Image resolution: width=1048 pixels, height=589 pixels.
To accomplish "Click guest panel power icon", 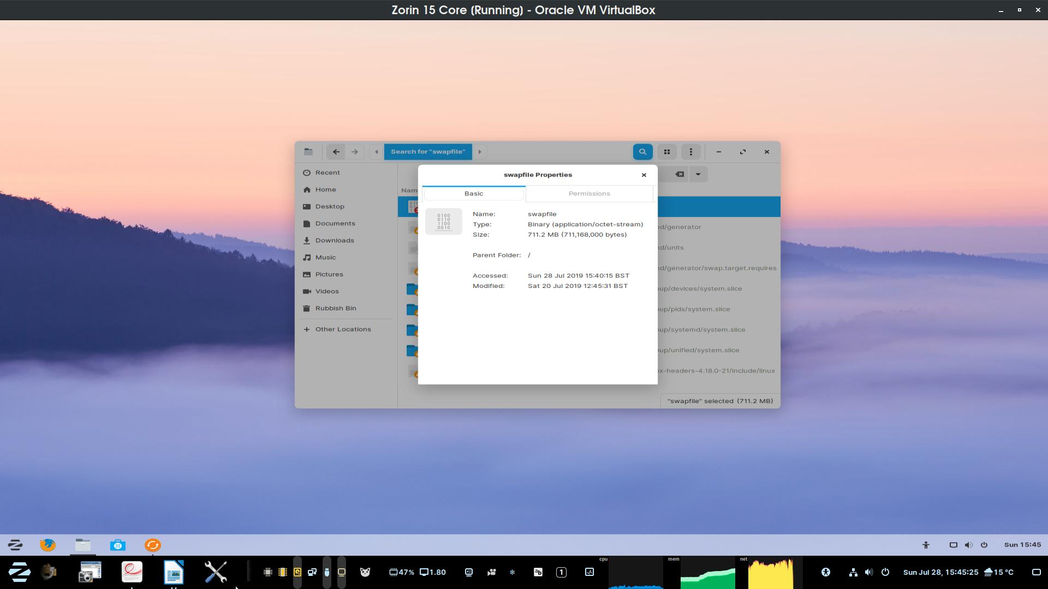I will tap(984, 545).
